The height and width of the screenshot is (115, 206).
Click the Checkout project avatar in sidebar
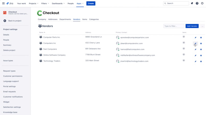point(5,12)
